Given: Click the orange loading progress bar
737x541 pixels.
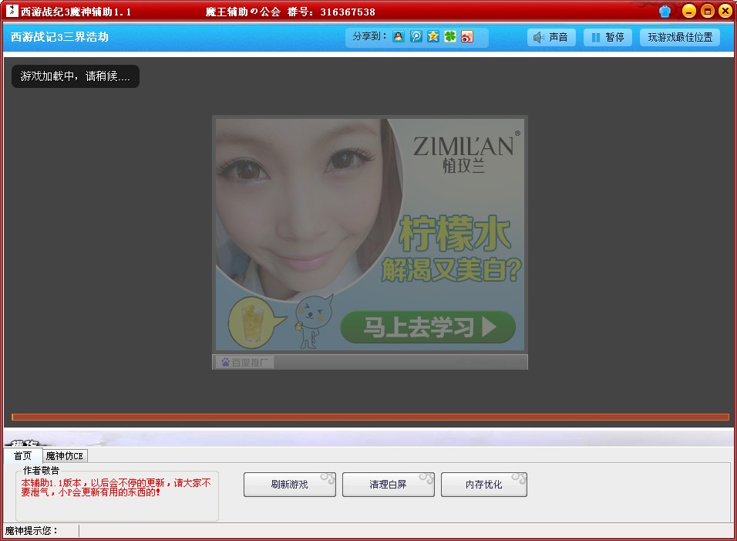Looking at the screenshot, I should point(370,417).
